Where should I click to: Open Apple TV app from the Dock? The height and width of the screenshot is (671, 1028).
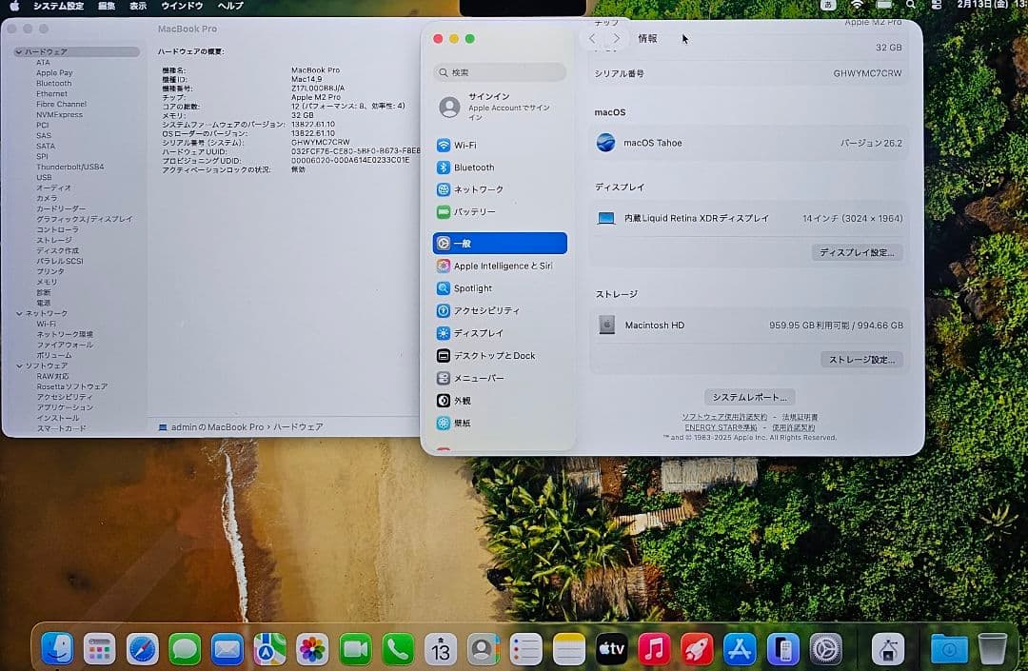611,649
